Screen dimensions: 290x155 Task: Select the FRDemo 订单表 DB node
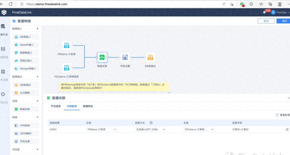tap(67, 46)
